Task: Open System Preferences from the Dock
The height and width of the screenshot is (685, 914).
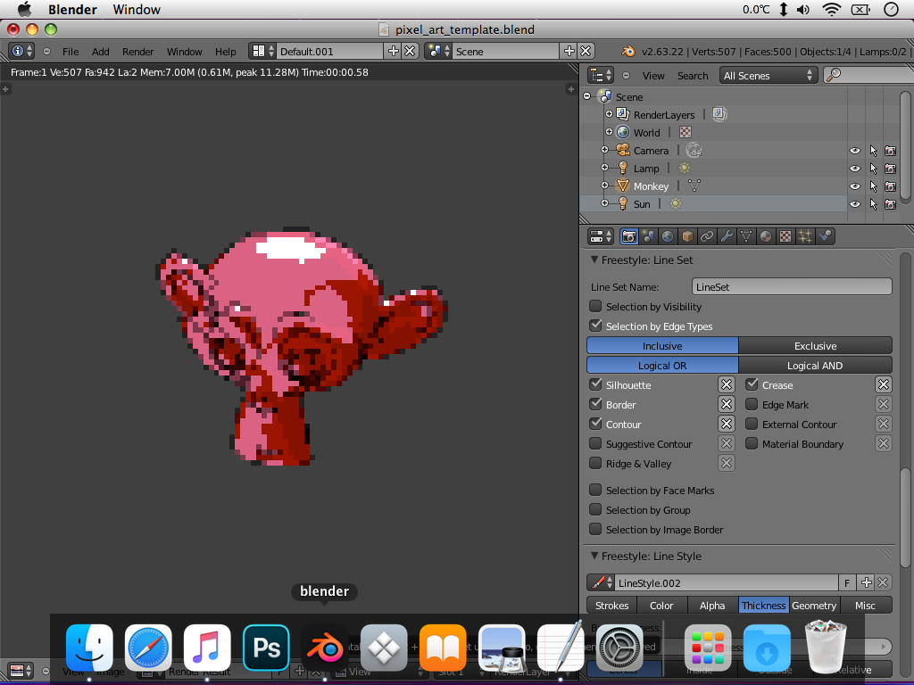Action: click(619, 648)
